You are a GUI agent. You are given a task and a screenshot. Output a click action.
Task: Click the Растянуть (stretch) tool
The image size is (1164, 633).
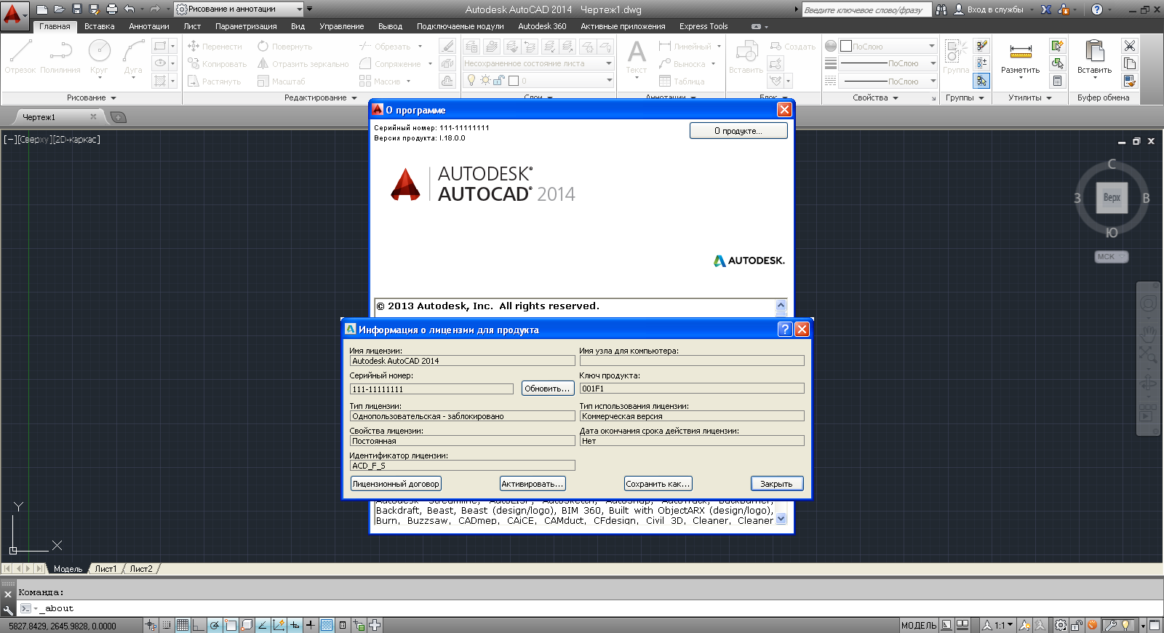[214, 81]
